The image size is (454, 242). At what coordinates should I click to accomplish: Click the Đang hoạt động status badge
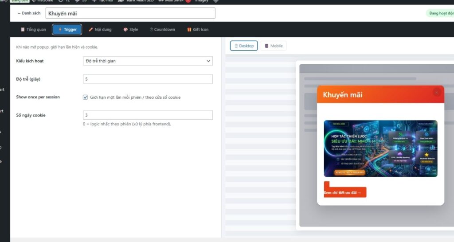pyautogui.click(x=440, y=13)
